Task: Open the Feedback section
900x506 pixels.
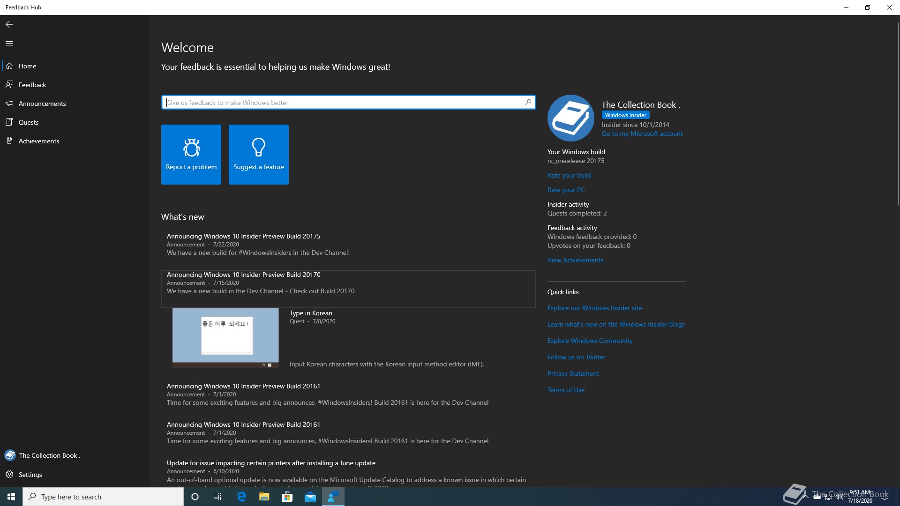Action: [x=75, y=85]
